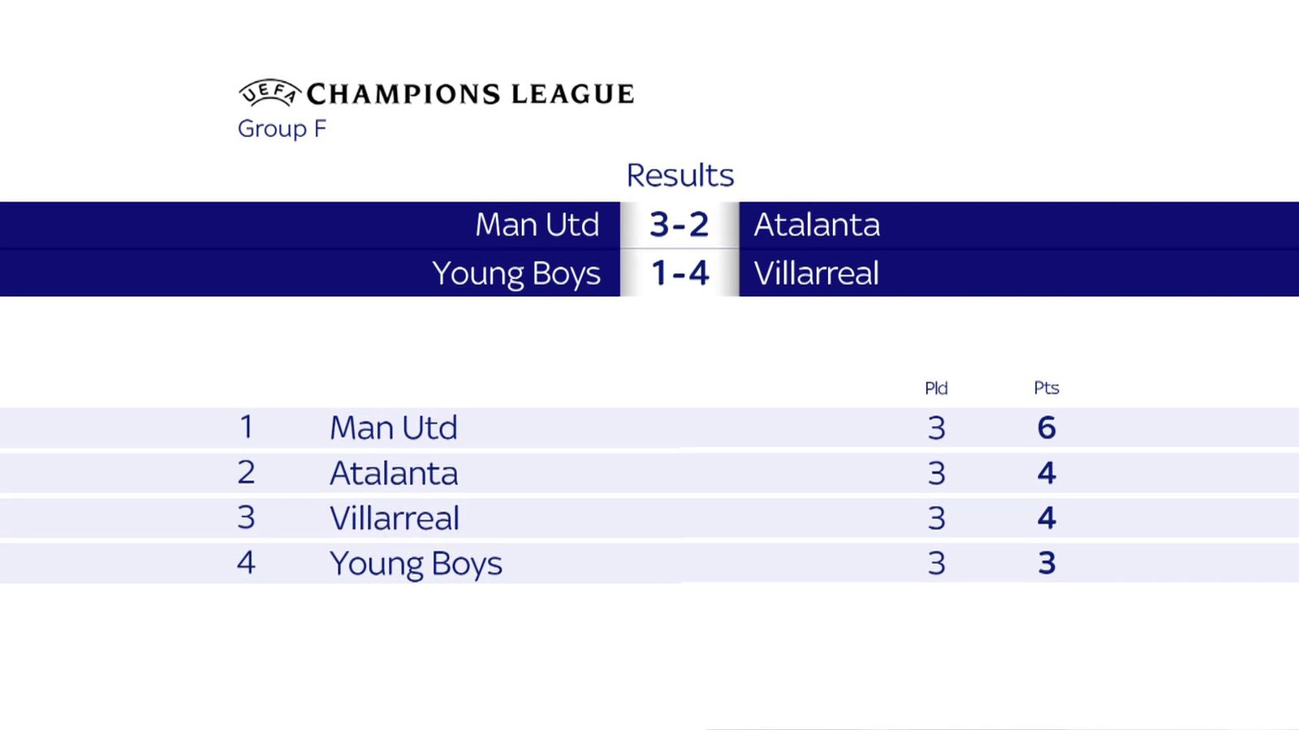This screenshot has height=730, width=1299.
Task: Click the UEFA Champions League logo
Action: (x=437, y=93)
